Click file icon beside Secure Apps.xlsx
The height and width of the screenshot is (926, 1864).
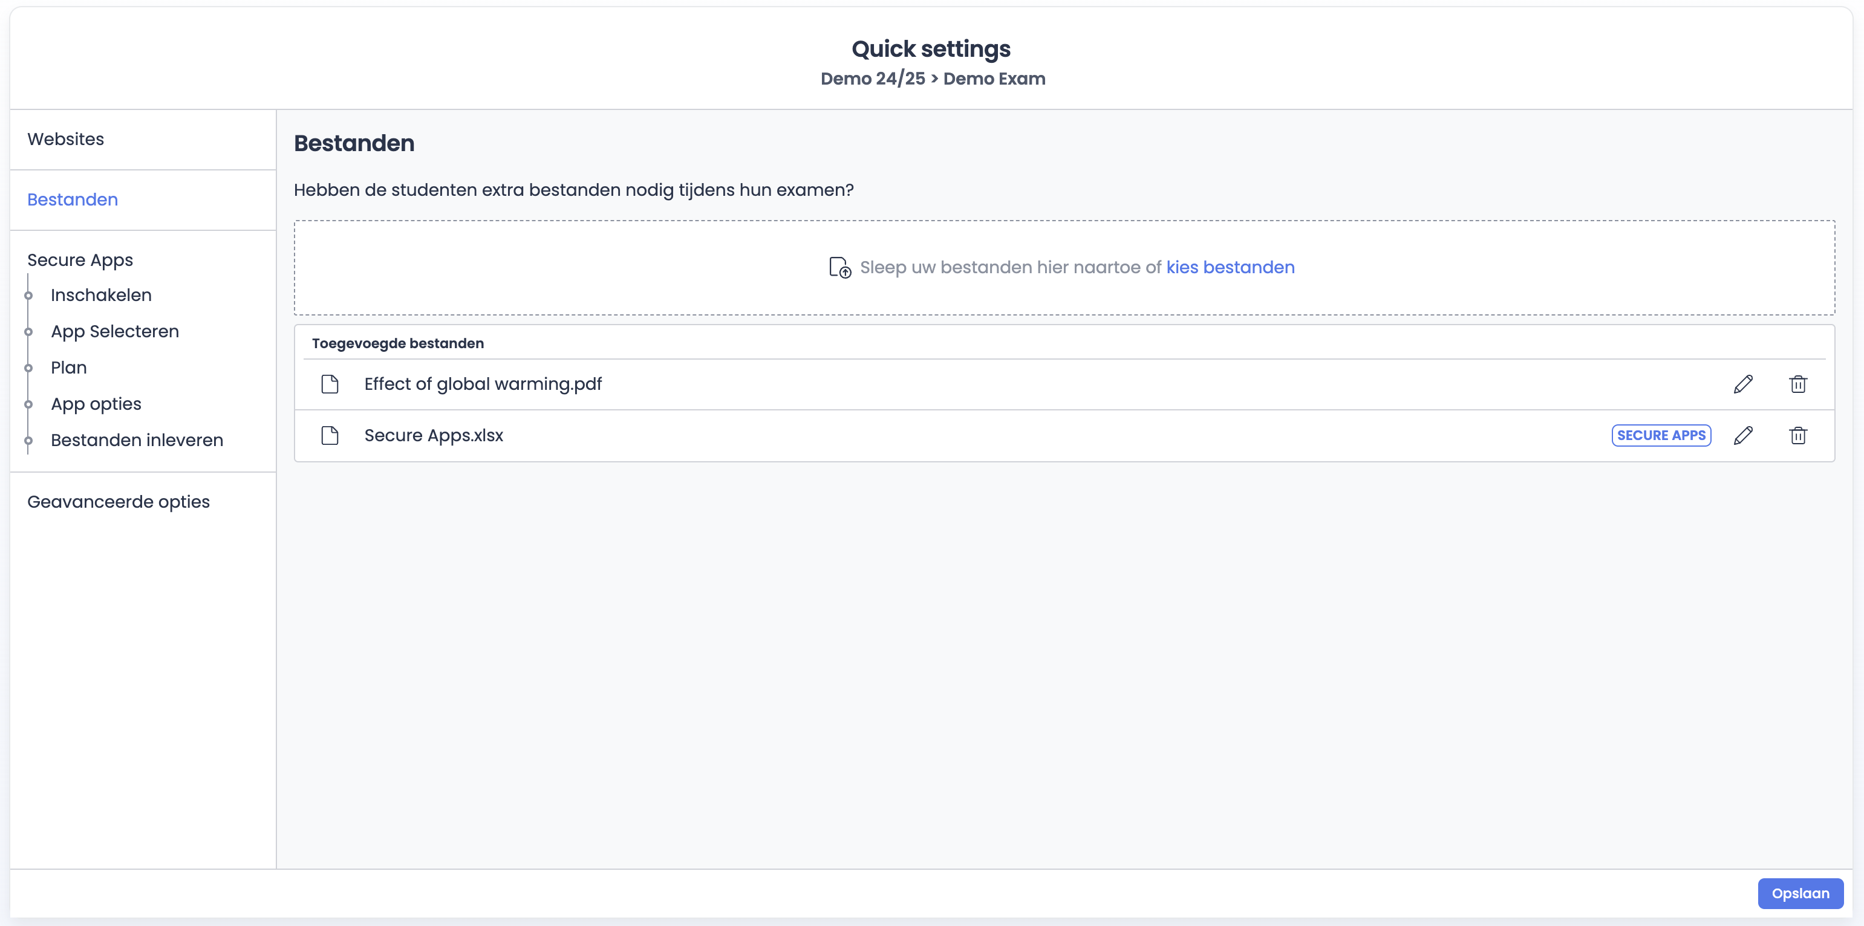click(x=330, y=436)
